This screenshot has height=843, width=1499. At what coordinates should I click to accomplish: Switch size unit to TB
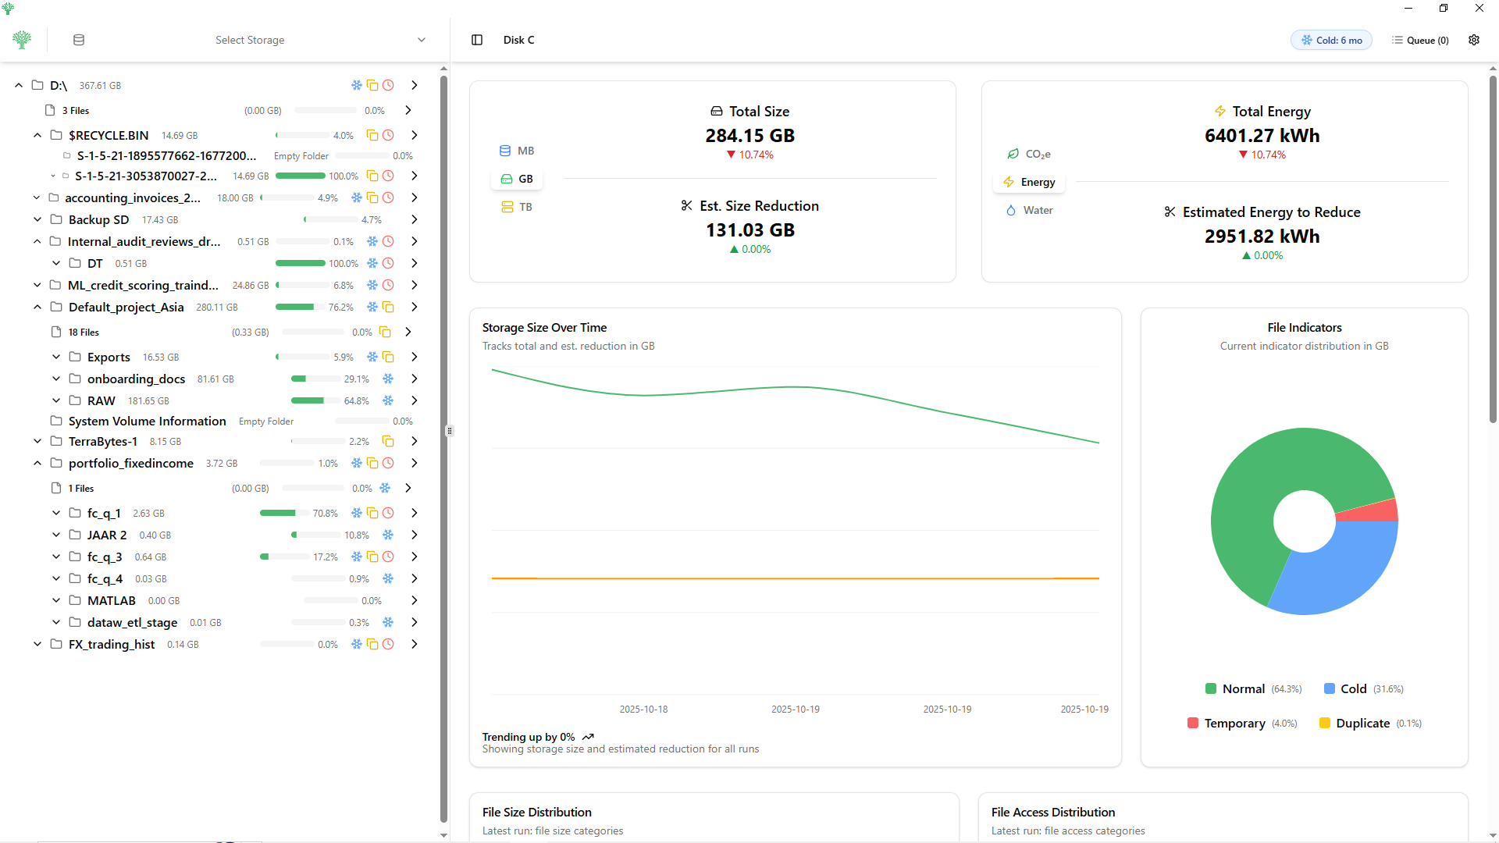tap(517, 207)
